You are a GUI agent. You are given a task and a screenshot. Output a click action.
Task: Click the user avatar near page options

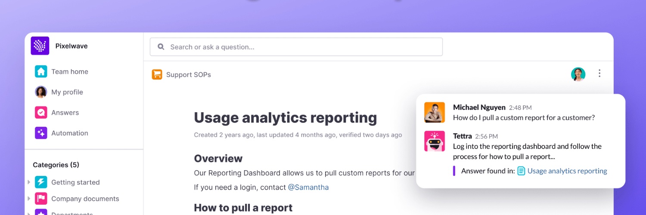578,74
